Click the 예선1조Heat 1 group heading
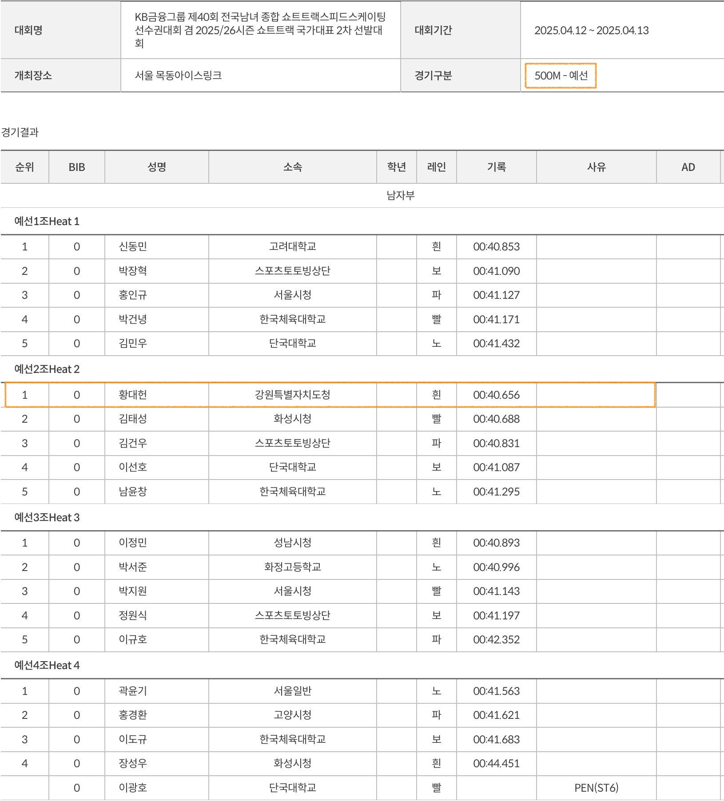Viewport: 724px width, 801px height. 47,221
